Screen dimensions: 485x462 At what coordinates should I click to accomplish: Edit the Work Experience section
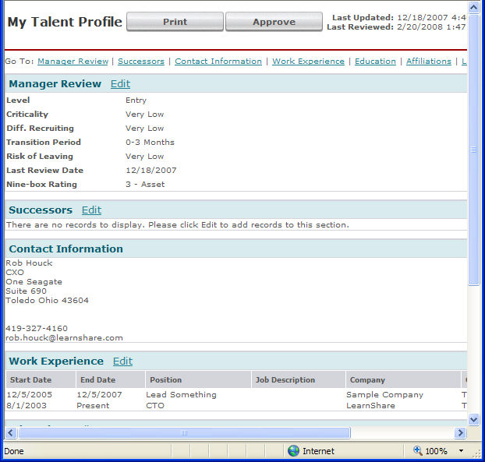tap(122, 361)
